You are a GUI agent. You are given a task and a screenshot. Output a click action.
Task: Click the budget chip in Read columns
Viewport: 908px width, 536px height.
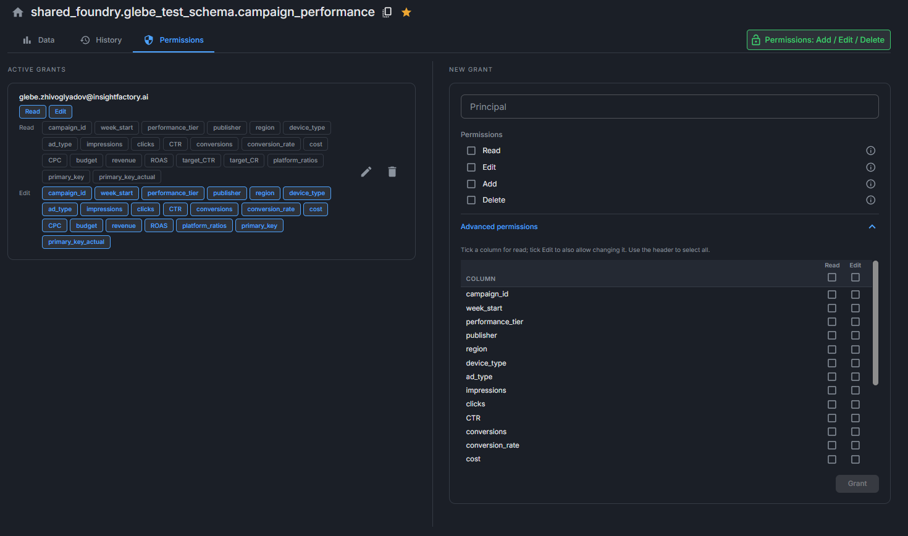pos(86,161)
